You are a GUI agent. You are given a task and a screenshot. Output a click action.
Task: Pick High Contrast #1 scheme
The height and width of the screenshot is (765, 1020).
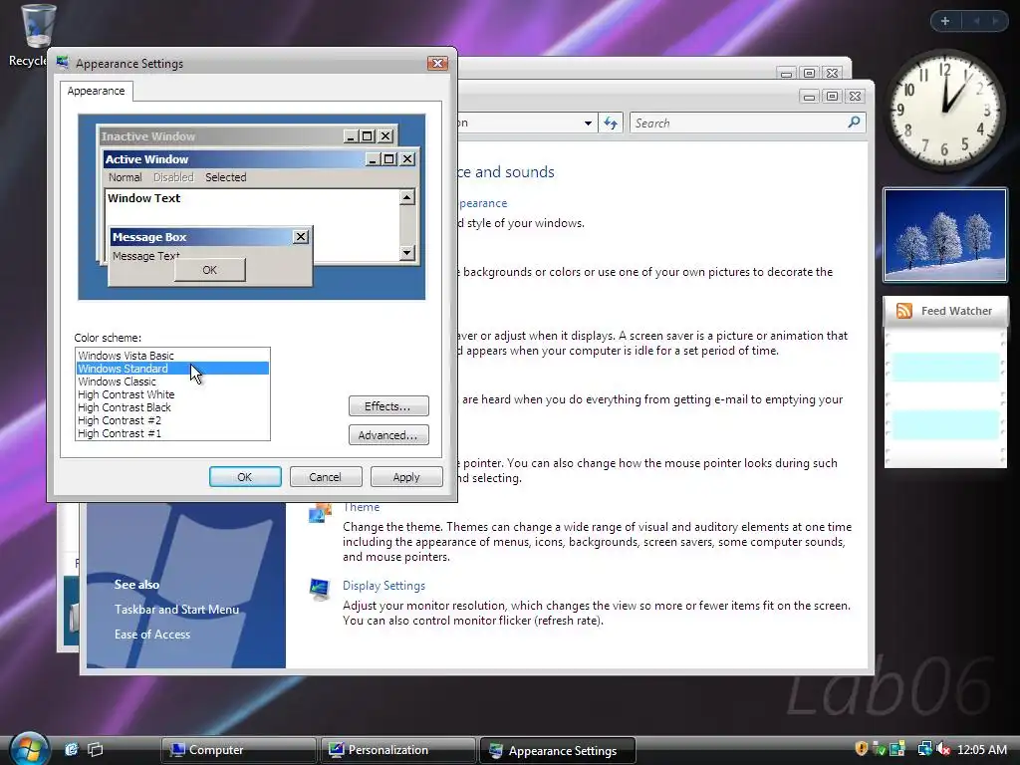(x=172, y=433)
